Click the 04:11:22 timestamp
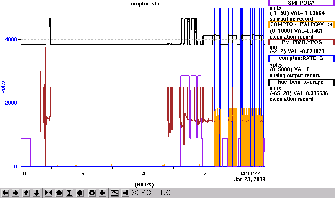This screenshot has width=335, height=198. tap(250, 173)
